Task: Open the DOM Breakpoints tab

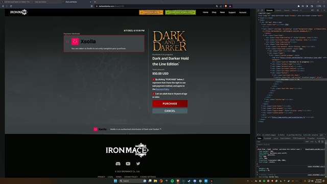Action: 299,138
